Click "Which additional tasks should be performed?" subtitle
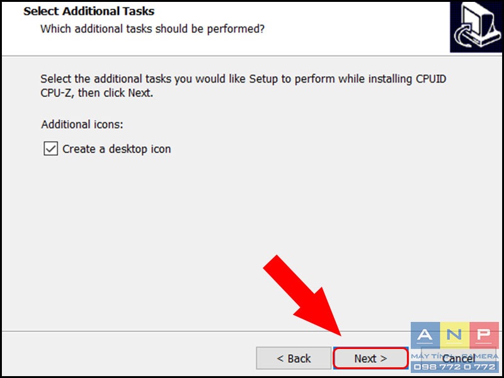 (152, 29)
